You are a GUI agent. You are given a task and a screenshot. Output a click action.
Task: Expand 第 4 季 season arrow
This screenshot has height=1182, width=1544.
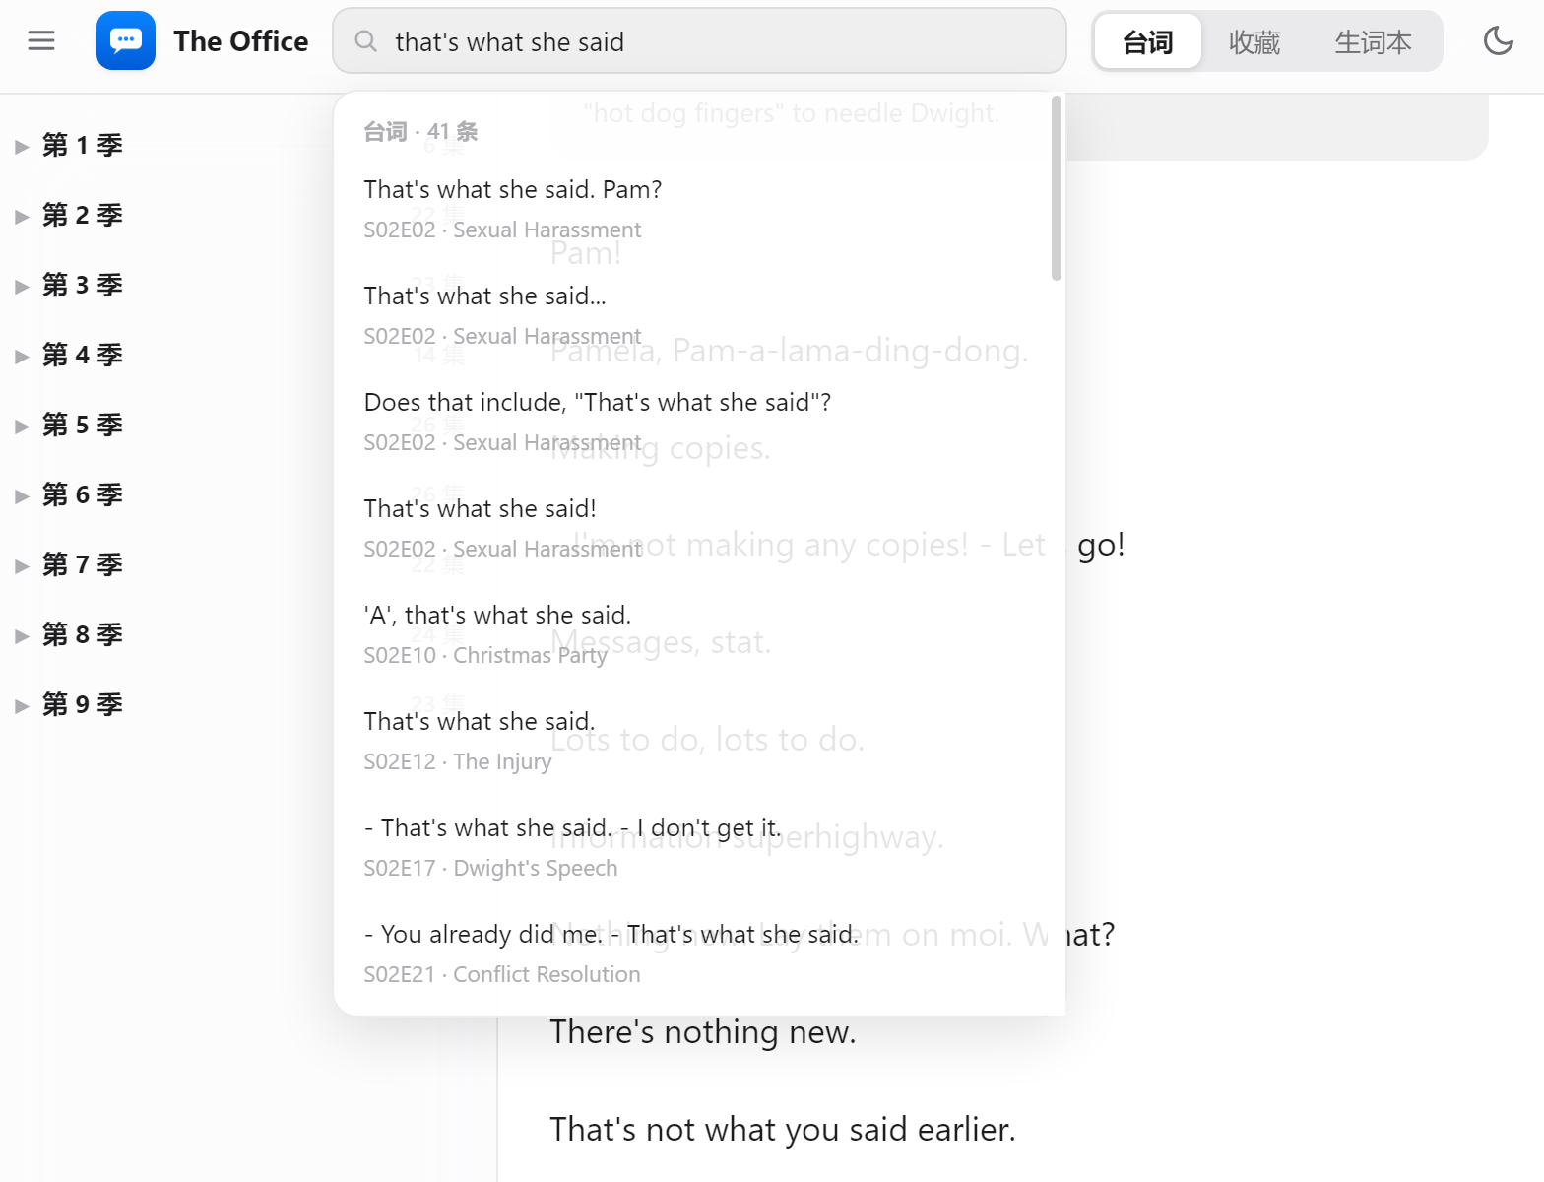click(x=21, y=357)
